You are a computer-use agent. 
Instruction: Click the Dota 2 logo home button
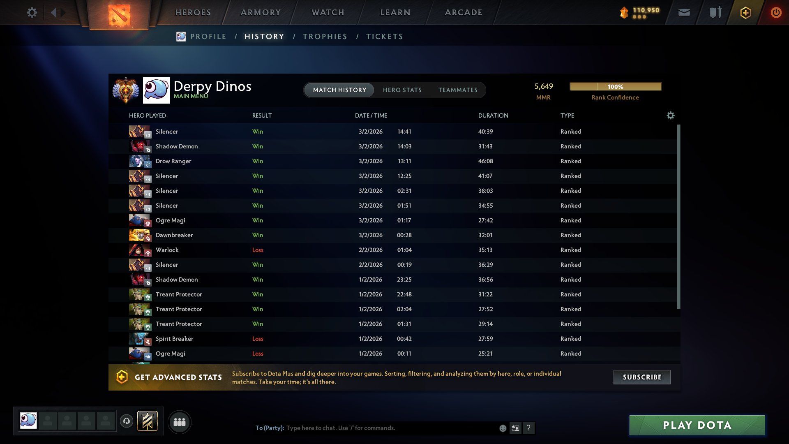119,15
